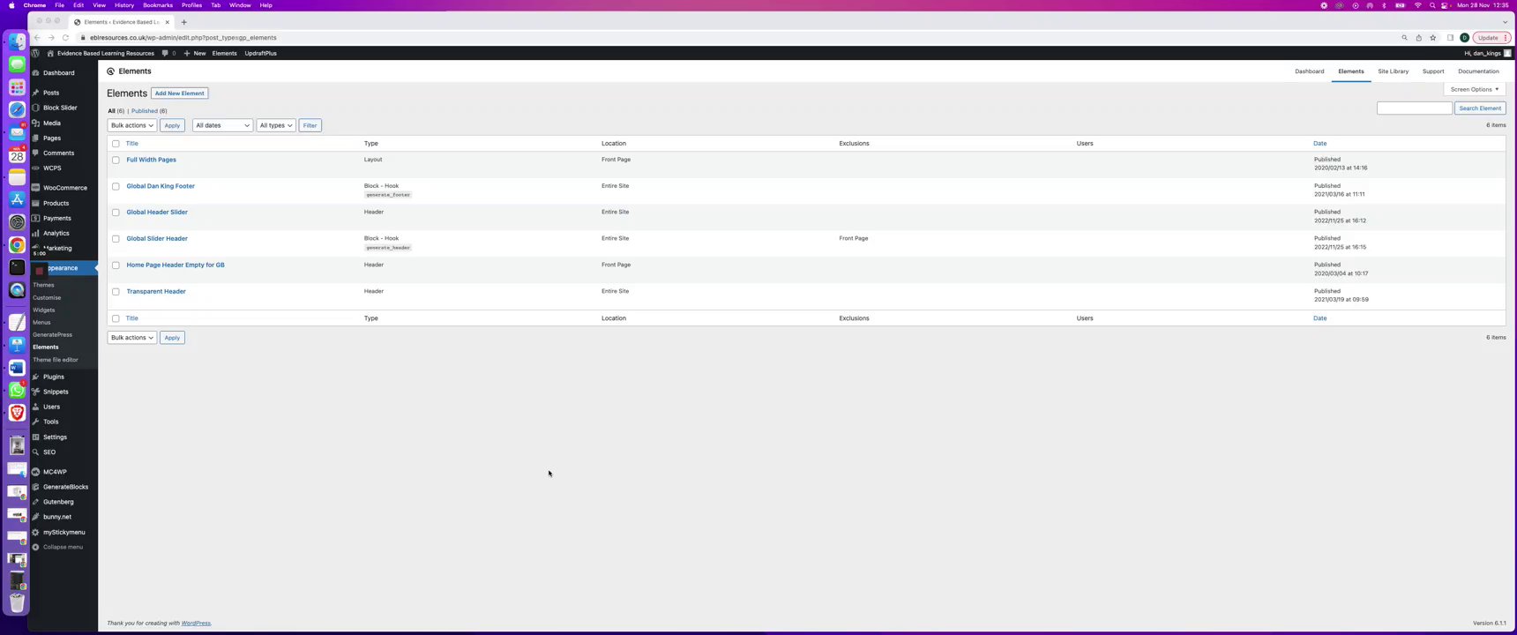Reload the current page
The image size is (1517, 635).
[65, 38]
